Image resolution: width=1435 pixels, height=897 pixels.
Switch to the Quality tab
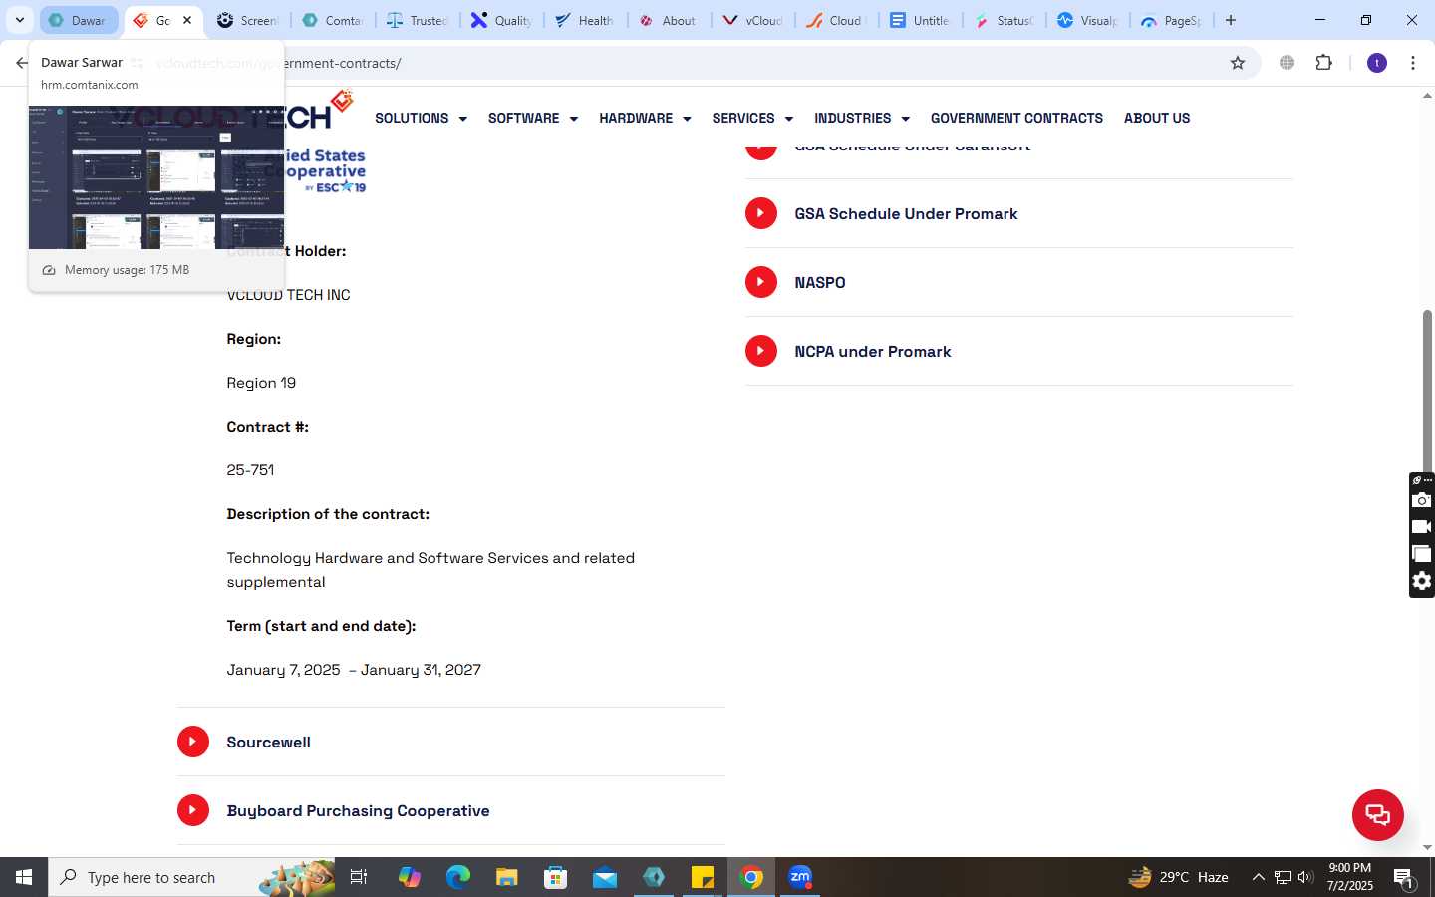pos(502,20)
